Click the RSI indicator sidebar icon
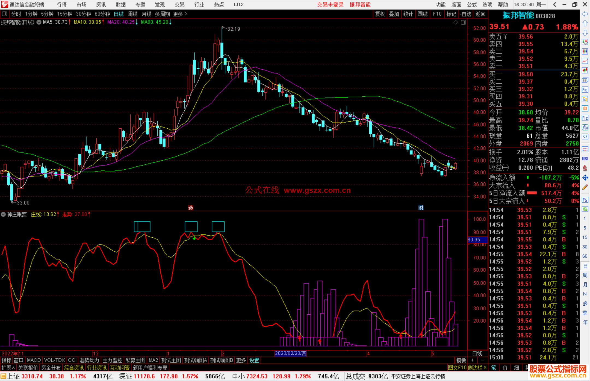Viewport: 590px width, 381px height. tap(585, 159)
